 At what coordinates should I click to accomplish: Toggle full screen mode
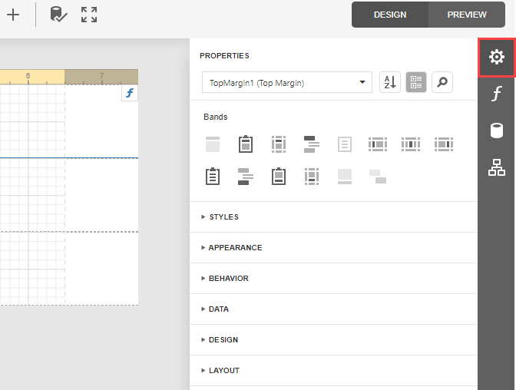point(89,15)
